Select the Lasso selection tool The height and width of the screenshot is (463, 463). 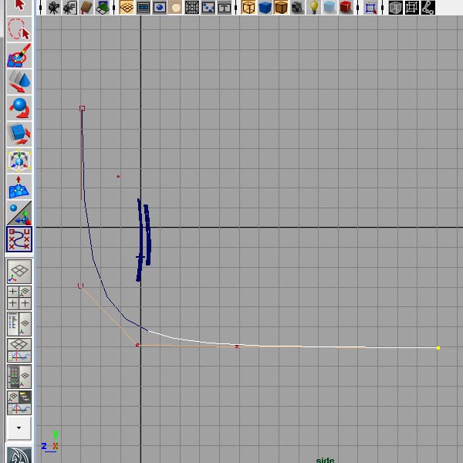tap(19, 29)
